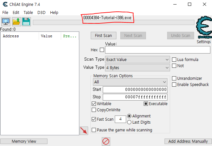Open the memory region All dropdown
The width and height of the screenshot is (212, 146).
tap(130, 82)
